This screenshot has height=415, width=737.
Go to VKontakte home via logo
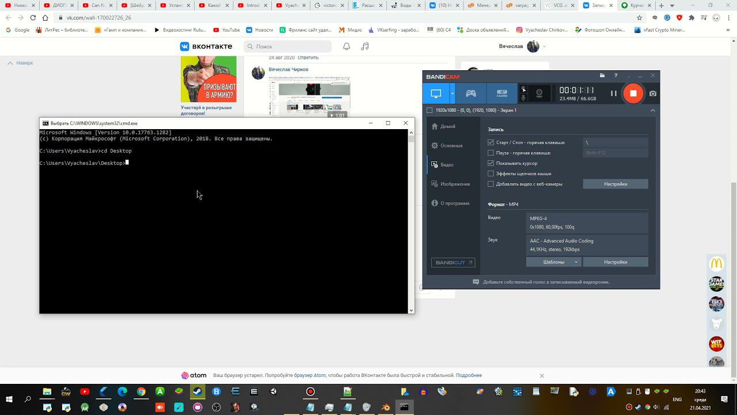(206, 47)
